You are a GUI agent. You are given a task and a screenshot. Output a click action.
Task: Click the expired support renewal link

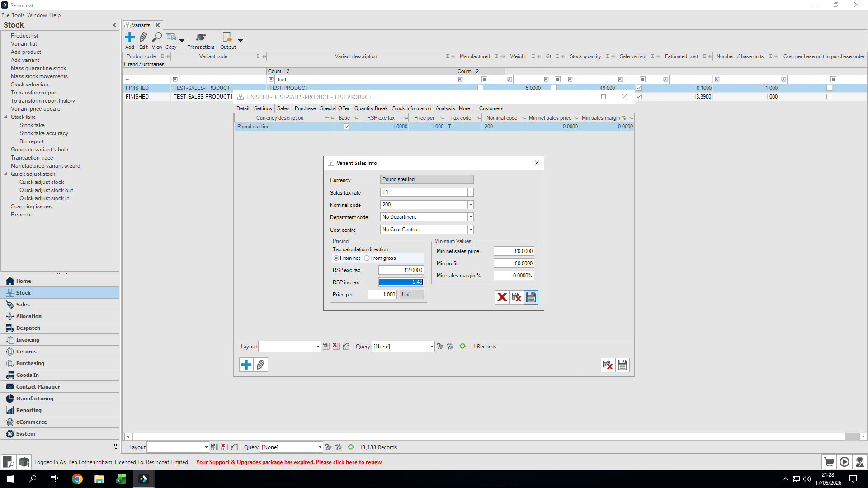pyautogui.click(x=288, y=462)
